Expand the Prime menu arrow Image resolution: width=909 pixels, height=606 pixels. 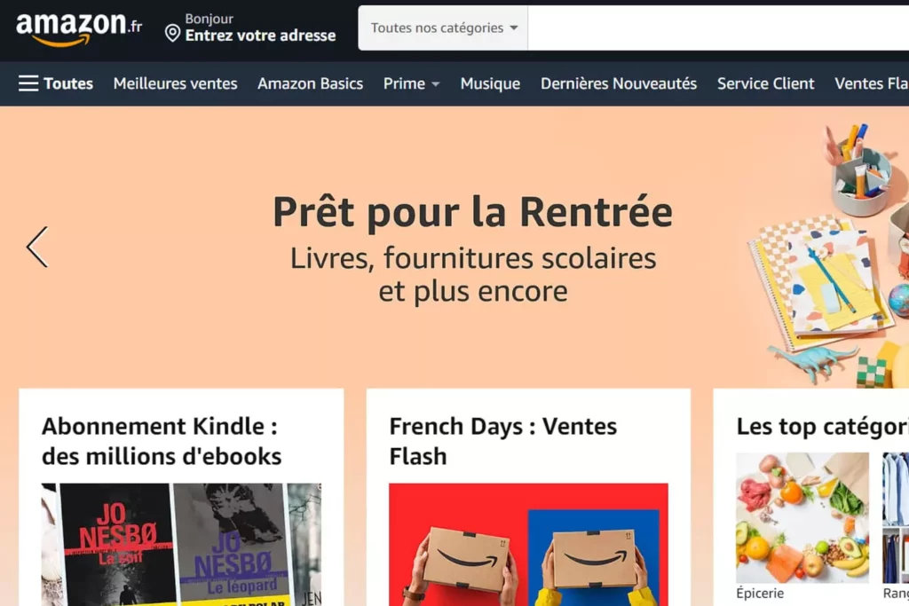435,84
